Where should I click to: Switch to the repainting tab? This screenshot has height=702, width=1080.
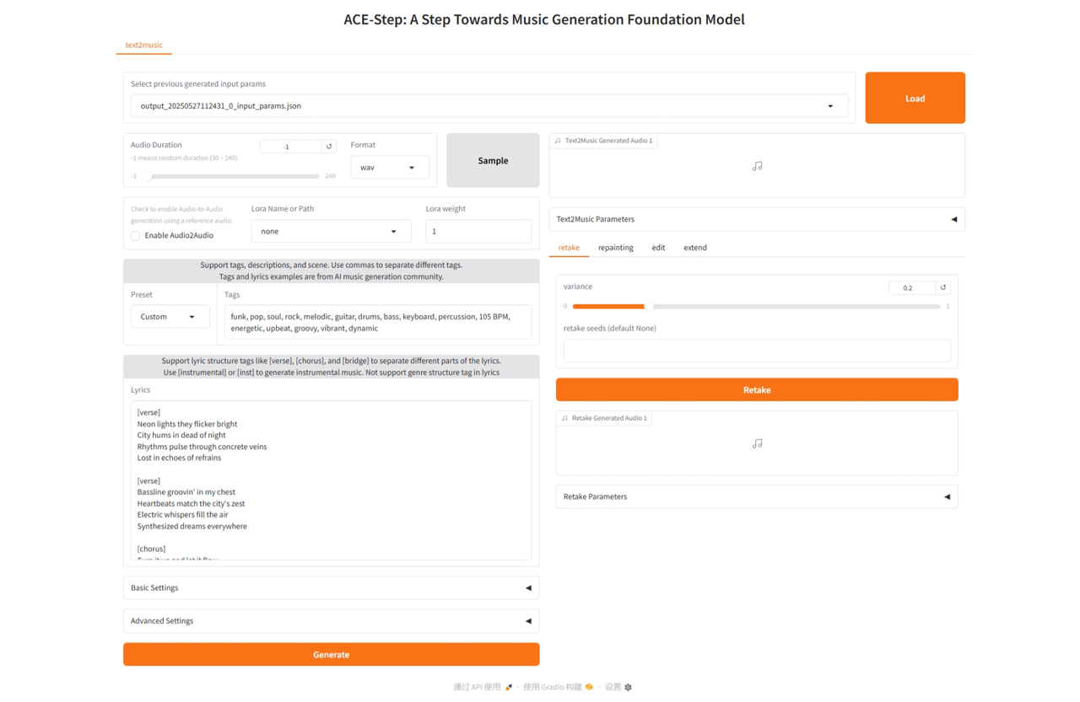tap(616, 248)
